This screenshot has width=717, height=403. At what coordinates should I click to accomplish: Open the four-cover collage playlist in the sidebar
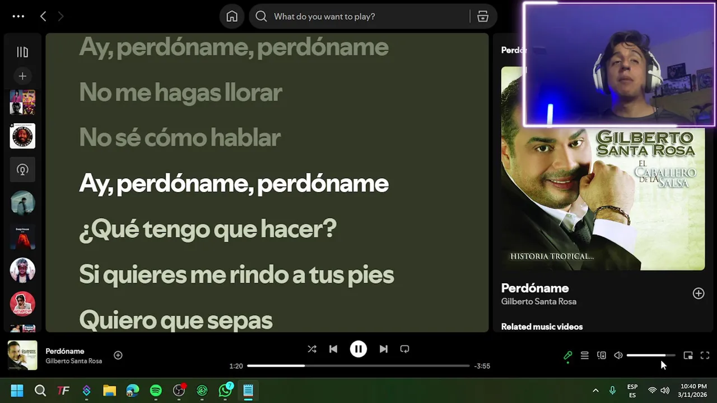[22, 103]
